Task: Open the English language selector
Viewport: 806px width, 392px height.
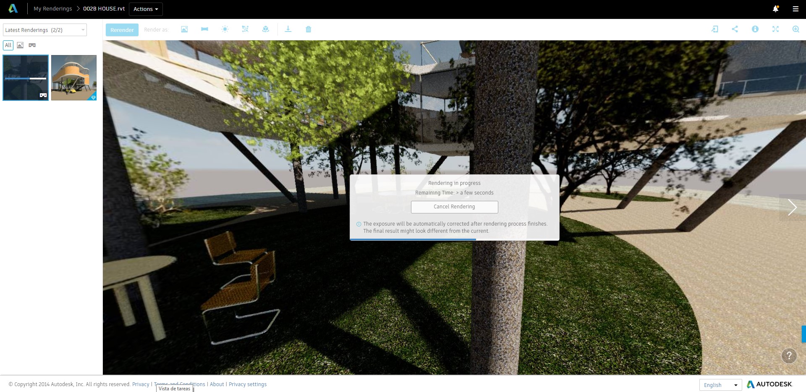Action: [720, 385]
